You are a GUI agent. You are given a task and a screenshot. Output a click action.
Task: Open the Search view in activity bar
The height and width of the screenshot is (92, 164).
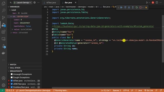[x=3, y=10]
